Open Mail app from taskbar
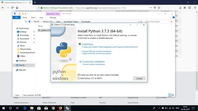Image resolution: width=198 pixels, height=111 pixels. [46, 108]
